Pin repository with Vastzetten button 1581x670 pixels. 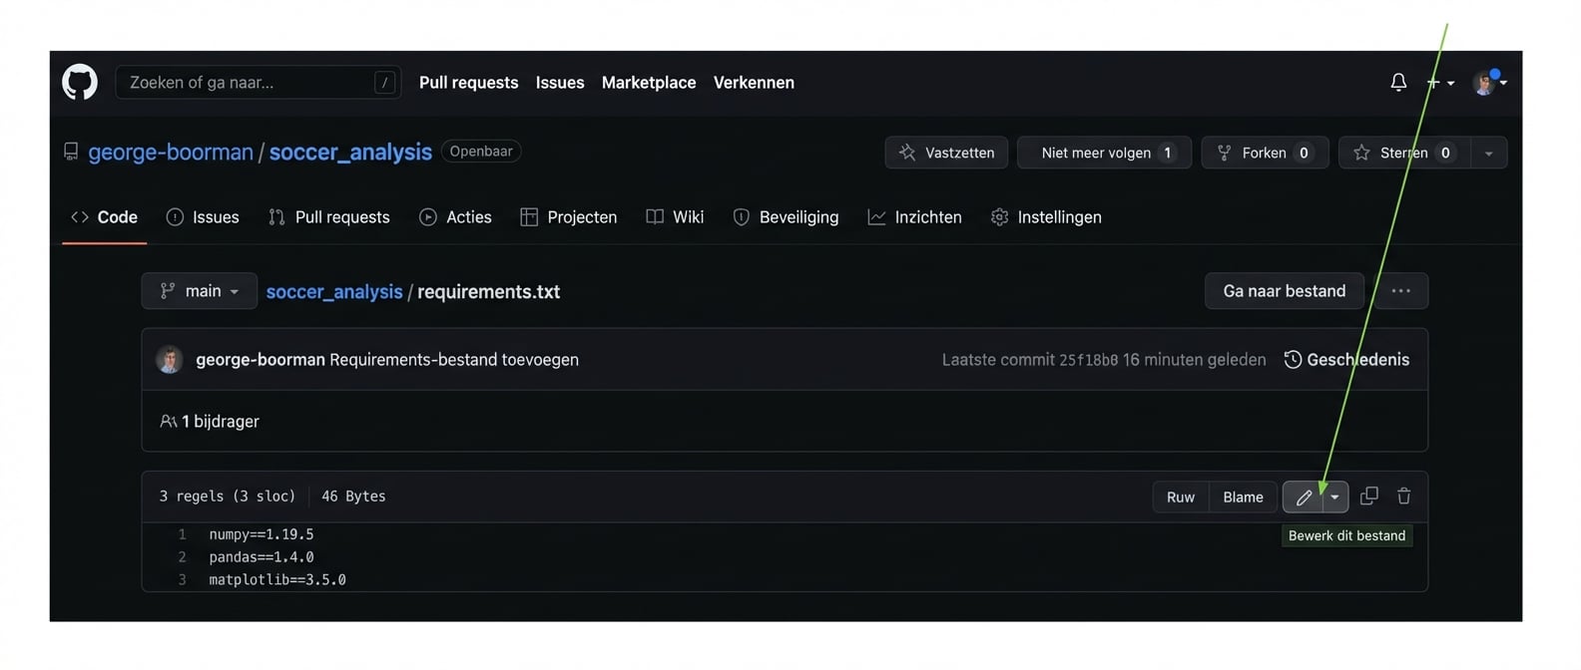(945, 153)
